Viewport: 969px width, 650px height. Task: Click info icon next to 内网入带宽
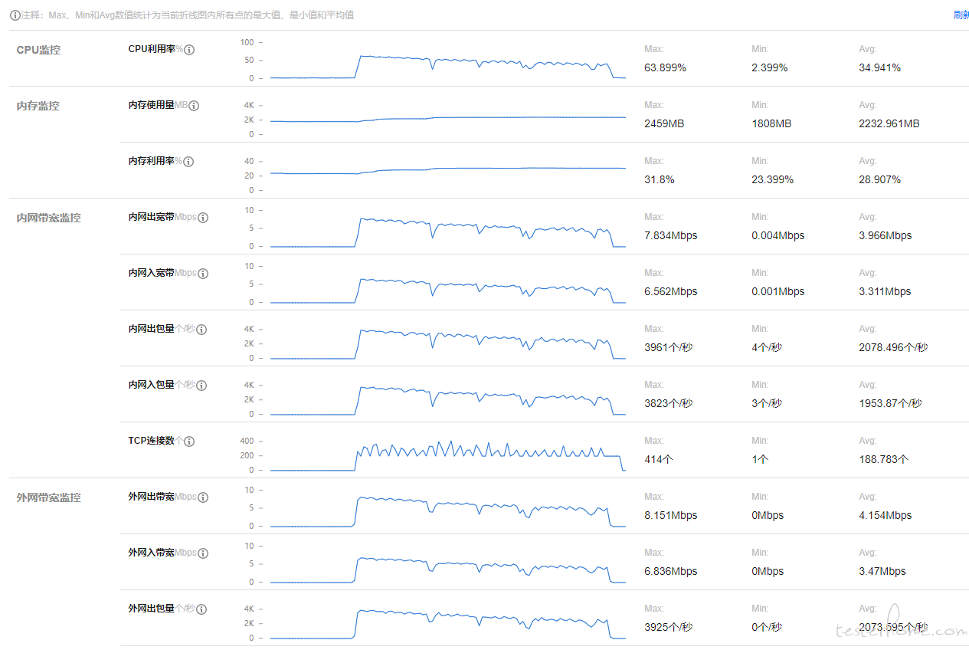(202, 274)
